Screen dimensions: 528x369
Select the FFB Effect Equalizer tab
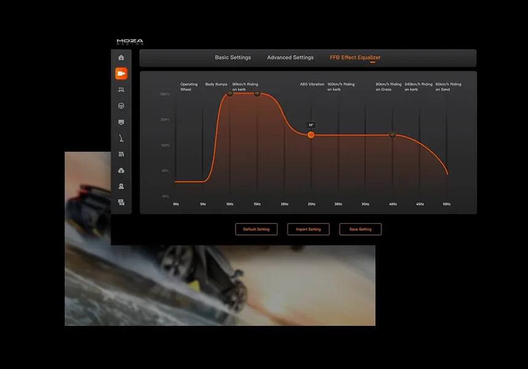(x=355, y=58)
